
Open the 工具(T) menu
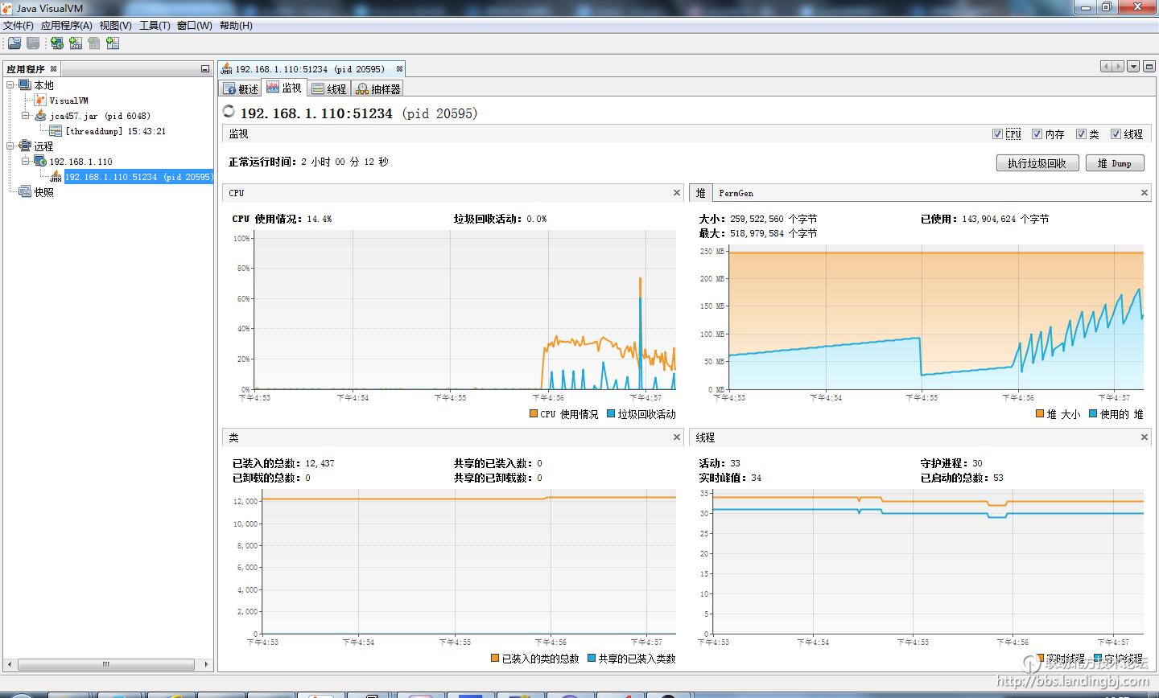(154, 25)
